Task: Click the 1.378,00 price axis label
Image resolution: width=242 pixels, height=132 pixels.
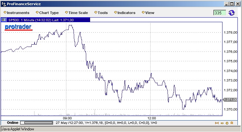Action: [x=230, y=33]
